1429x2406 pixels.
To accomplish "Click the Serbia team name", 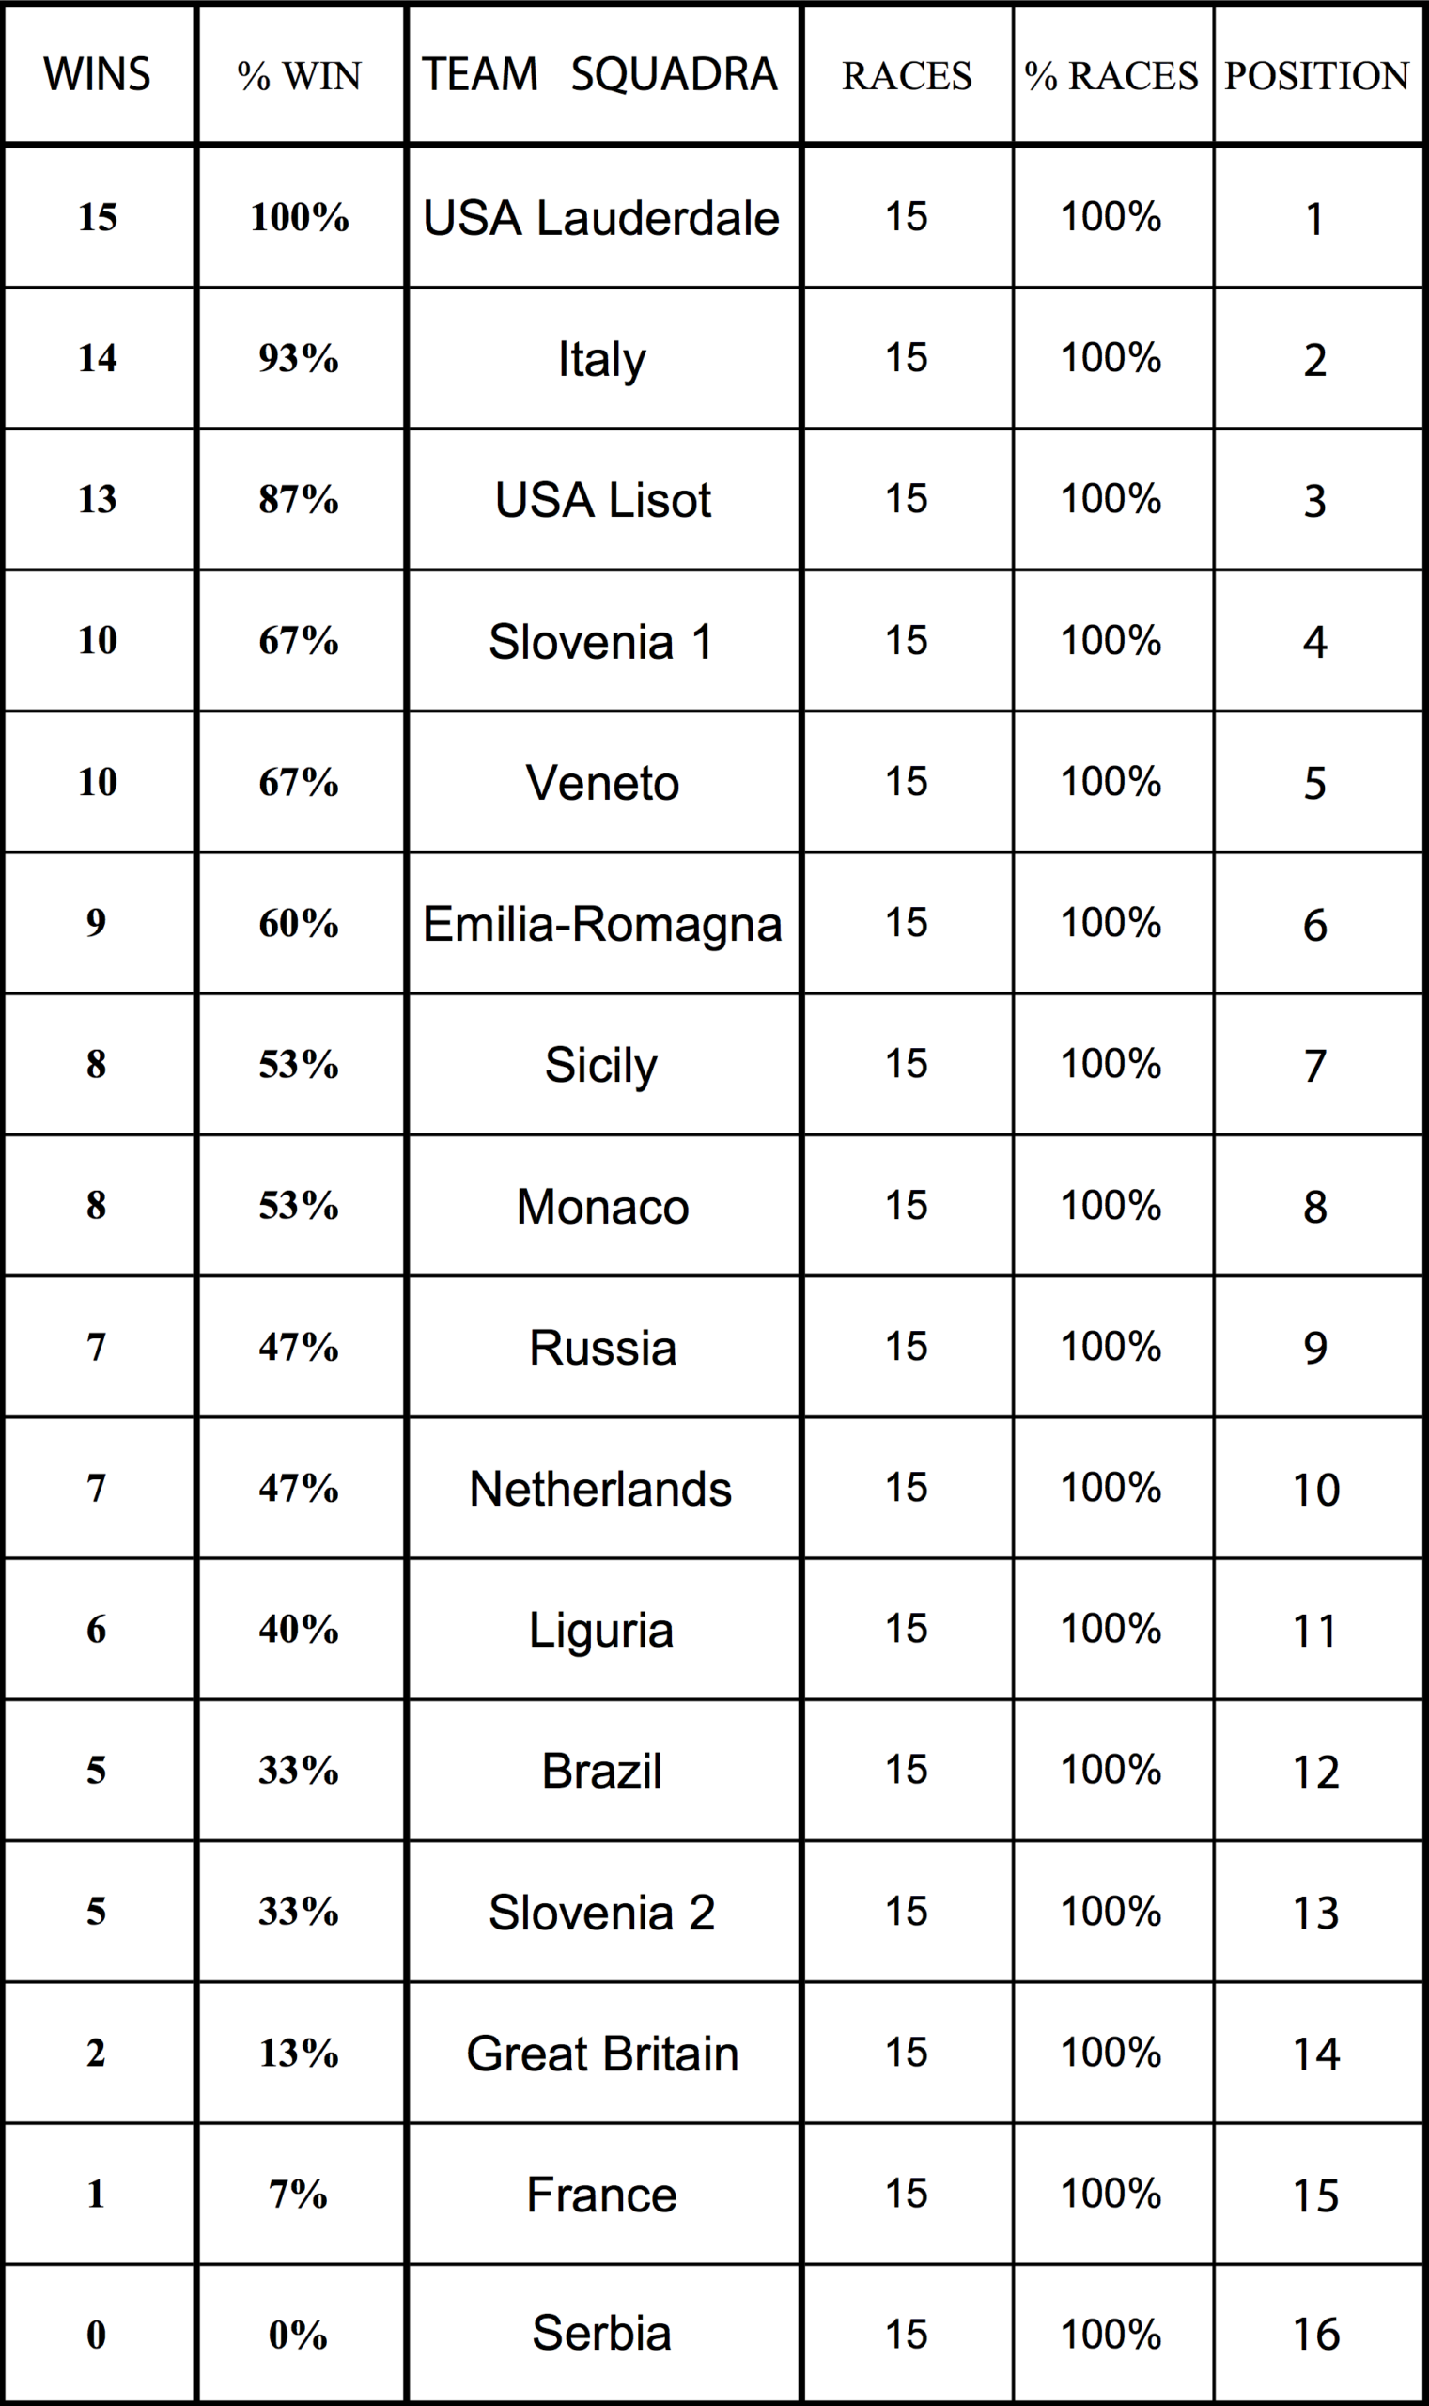I will [x=602, y=2333].
